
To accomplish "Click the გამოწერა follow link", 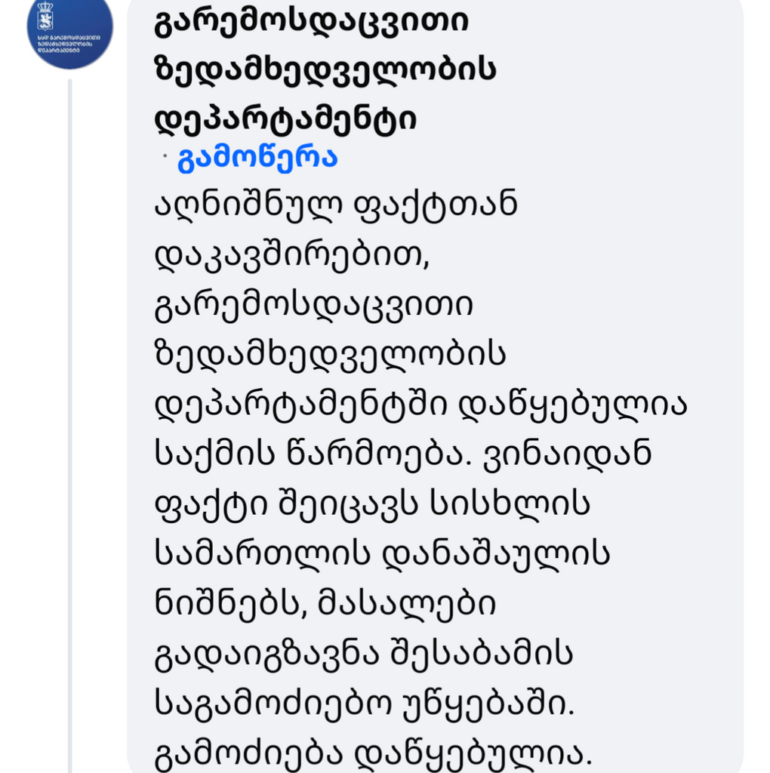I will tap(257, 159).
